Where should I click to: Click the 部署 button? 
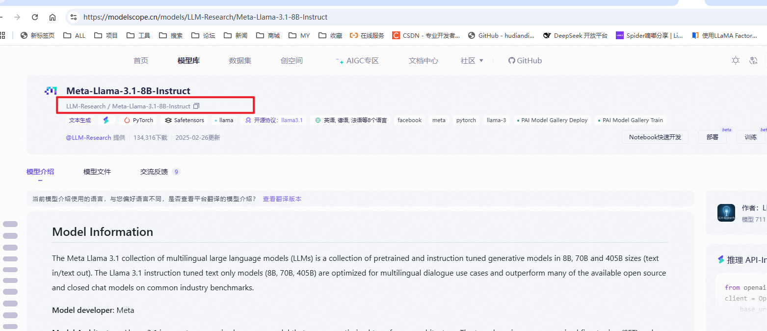click(x=713, y=137)
